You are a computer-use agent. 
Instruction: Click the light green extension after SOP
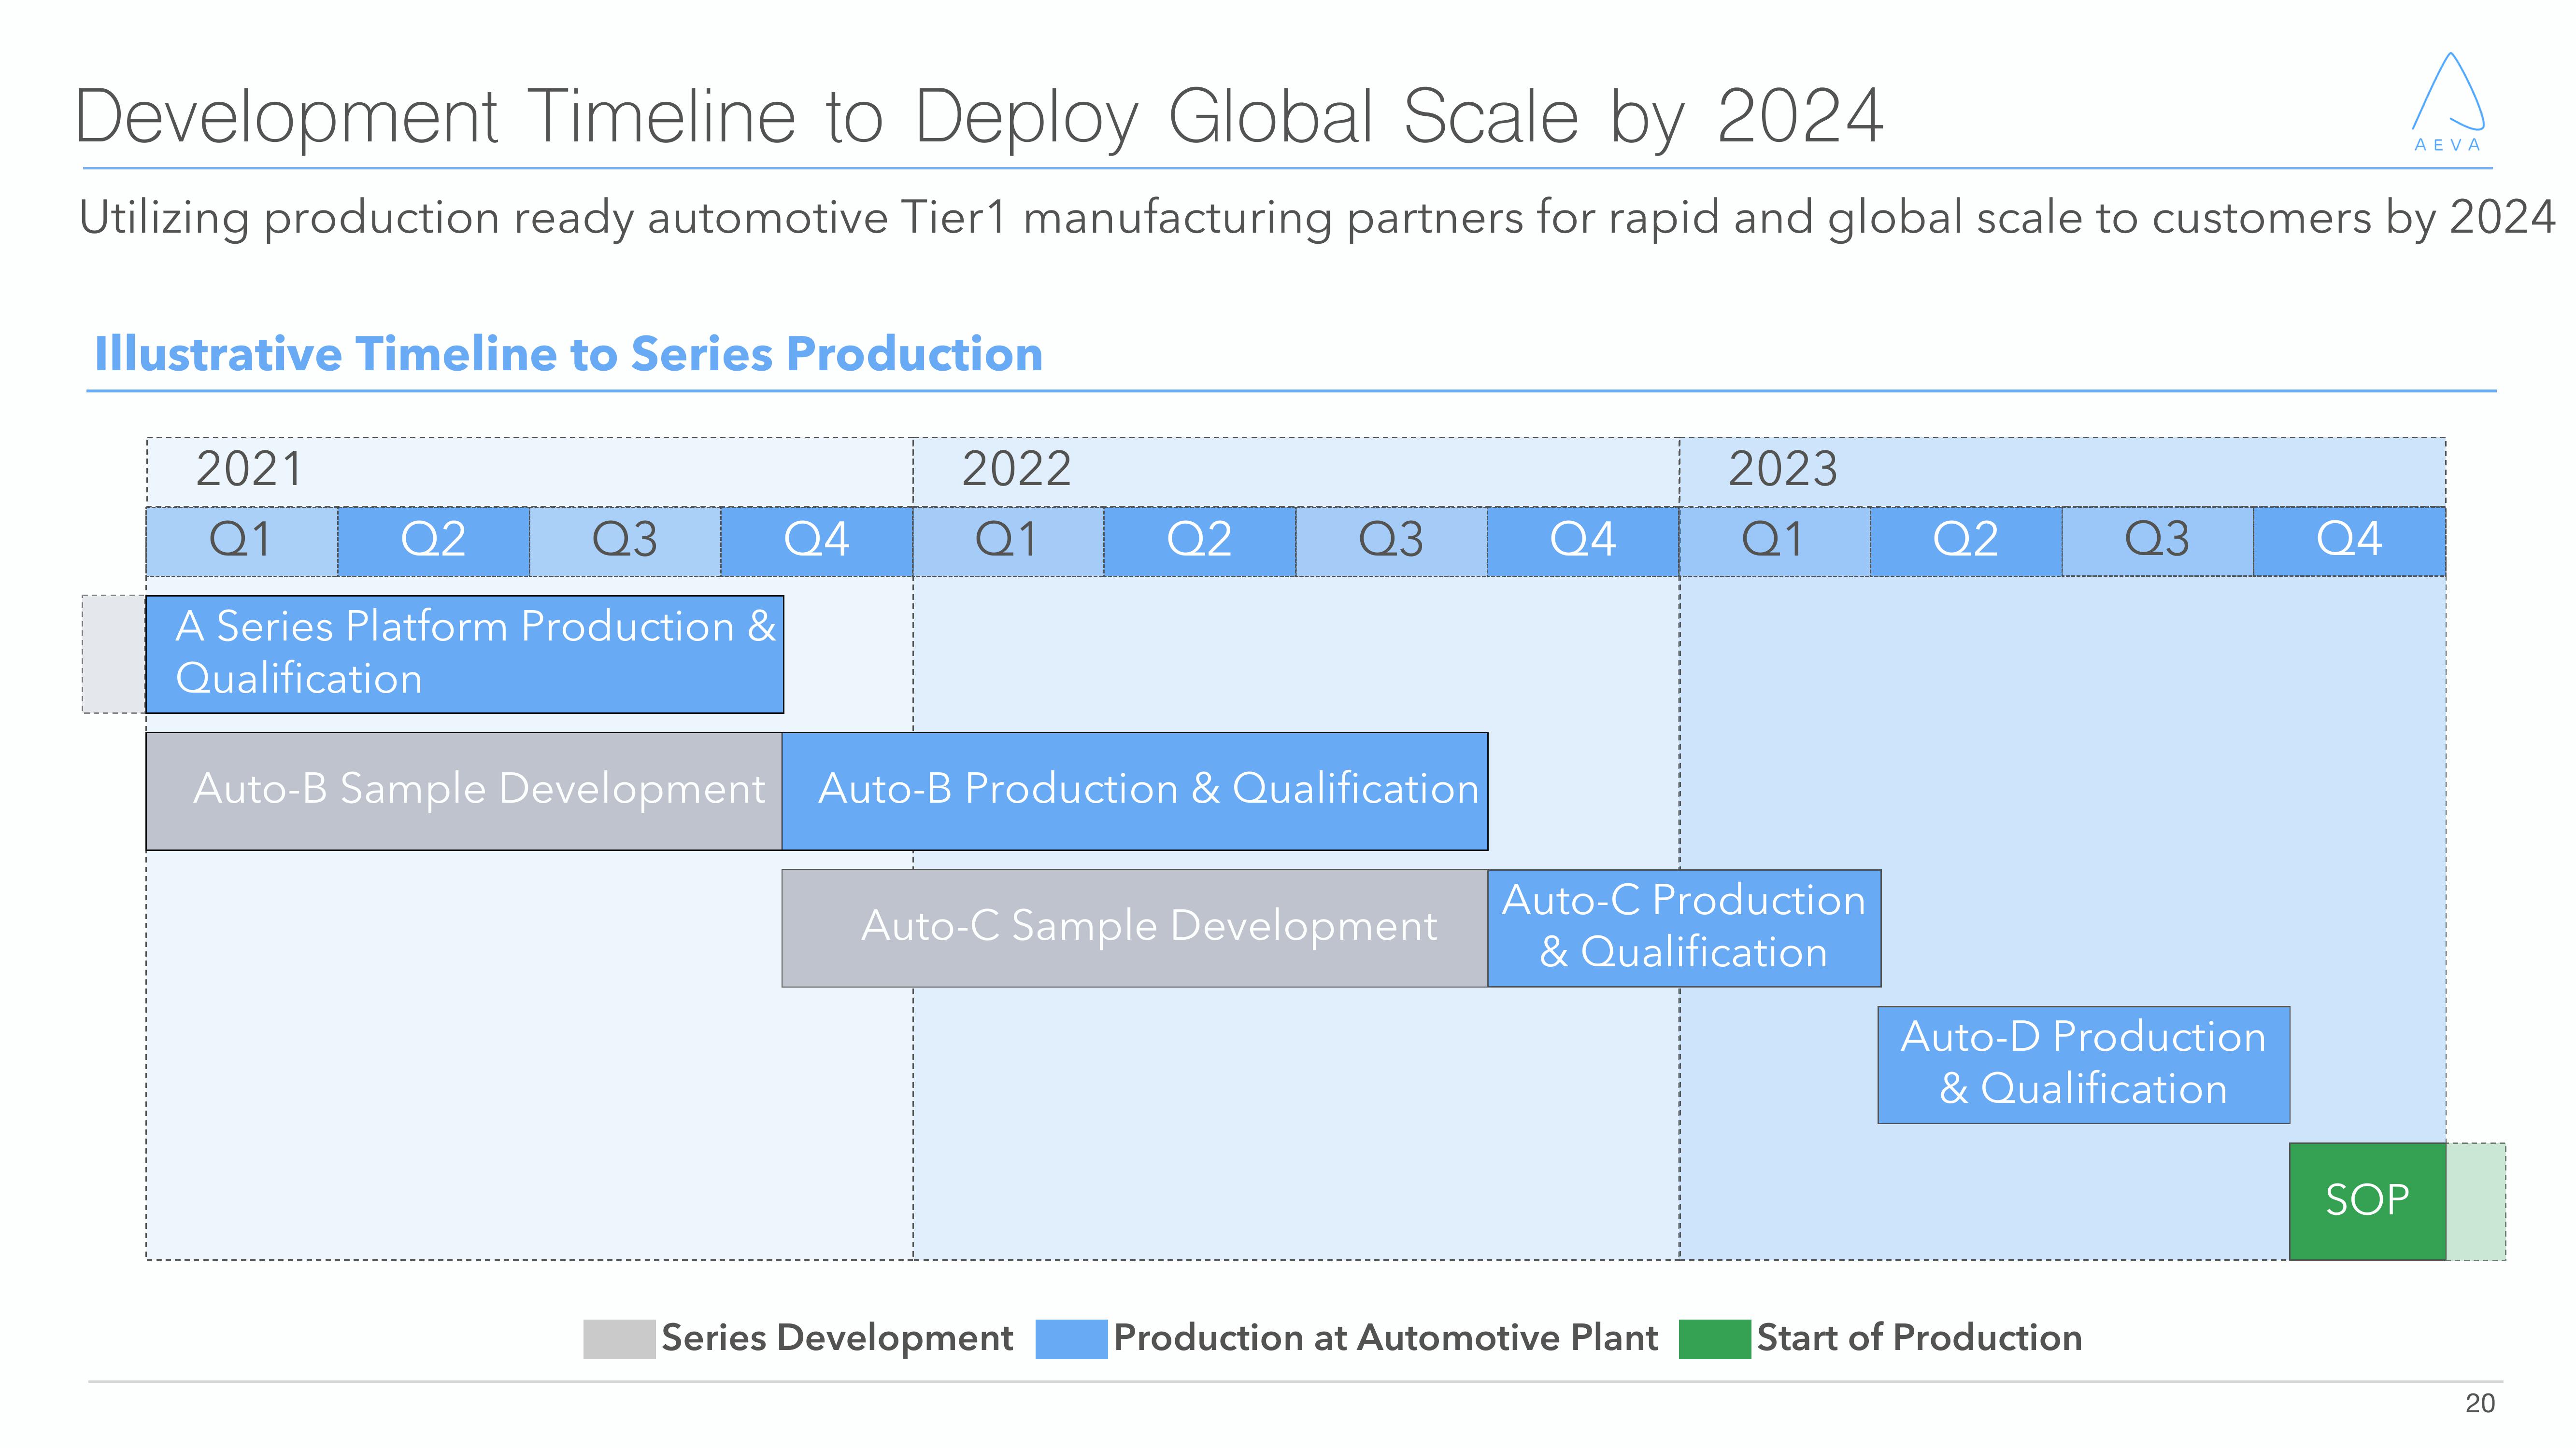[x=2476, y=1201]
